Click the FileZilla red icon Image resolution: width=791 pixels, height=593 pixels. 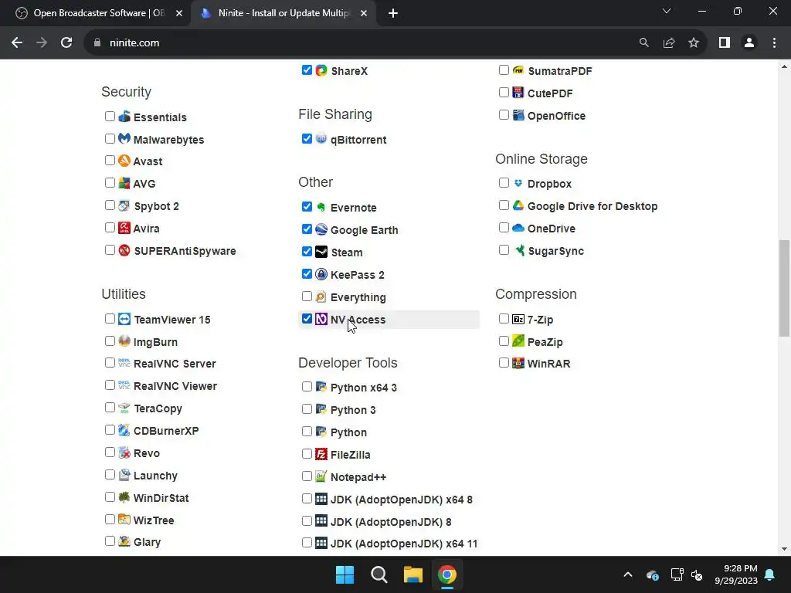pyautogui.click(x=321, y=454)
